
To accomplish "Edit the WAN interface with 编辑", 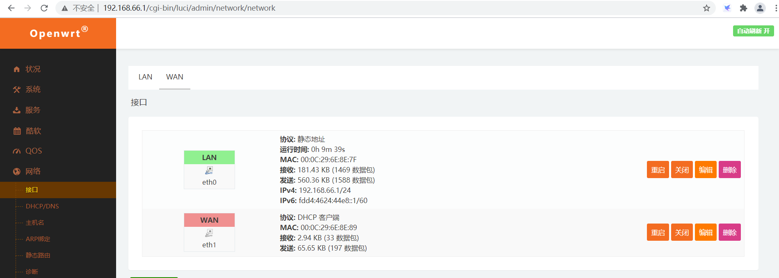I will tap(706, 232).
